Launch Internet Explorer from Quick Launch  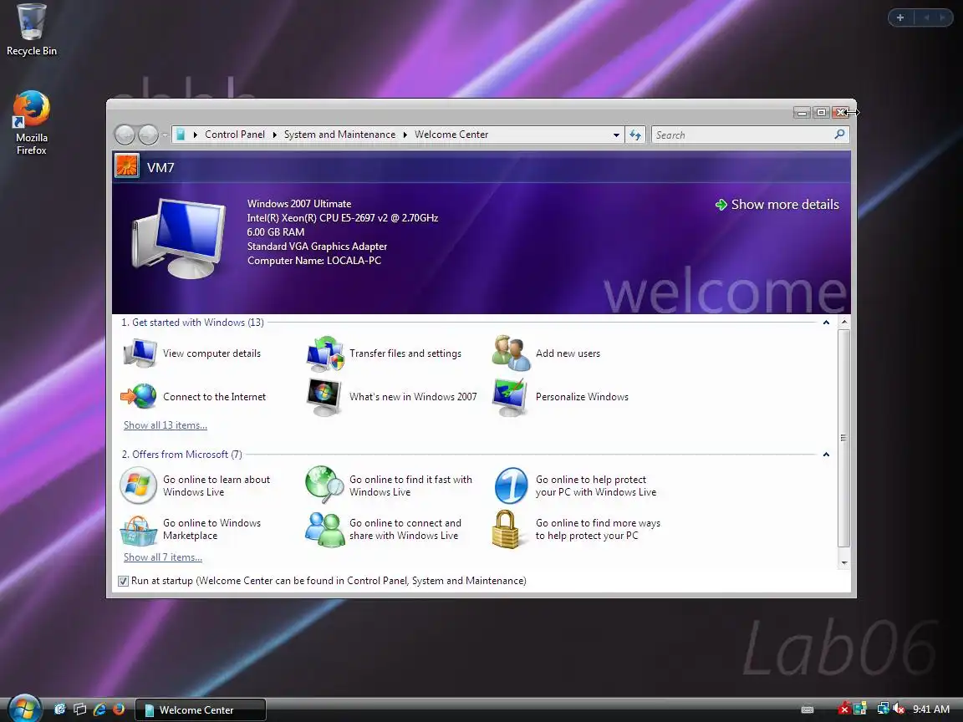(99, 709)
